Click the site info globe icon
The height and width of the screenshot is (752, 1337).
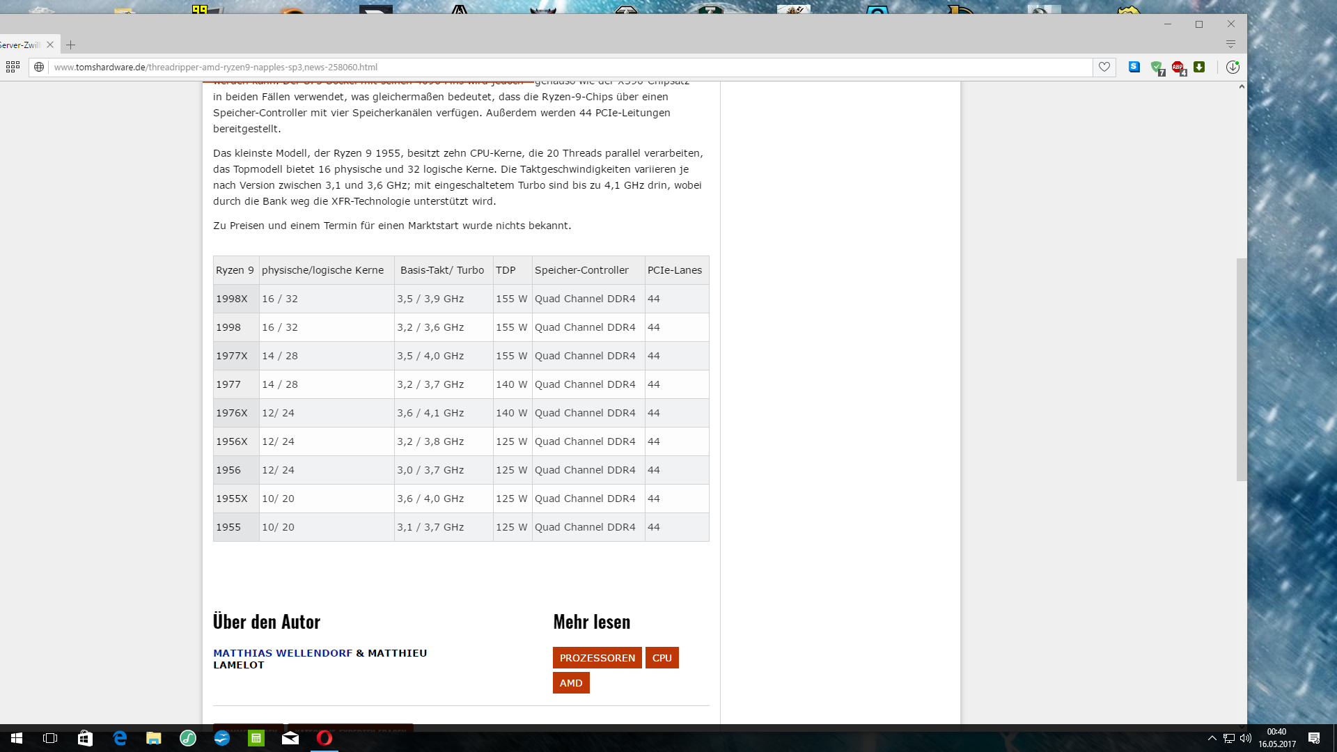click(39, 67)
